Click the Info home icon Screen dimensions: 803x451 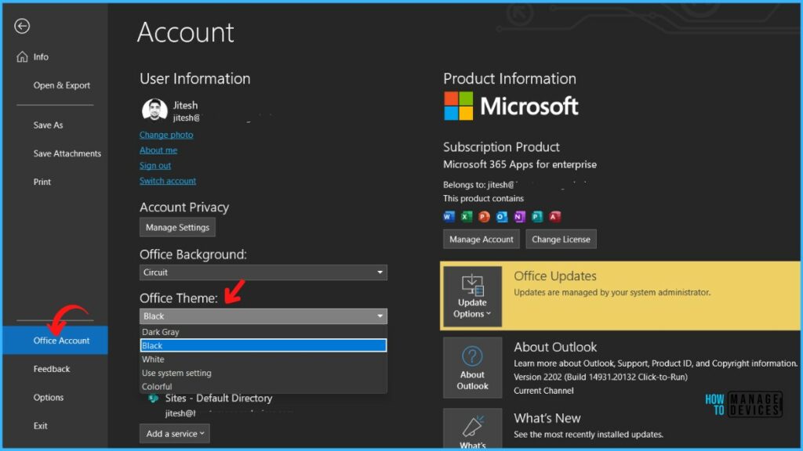[x=21, y=56]
